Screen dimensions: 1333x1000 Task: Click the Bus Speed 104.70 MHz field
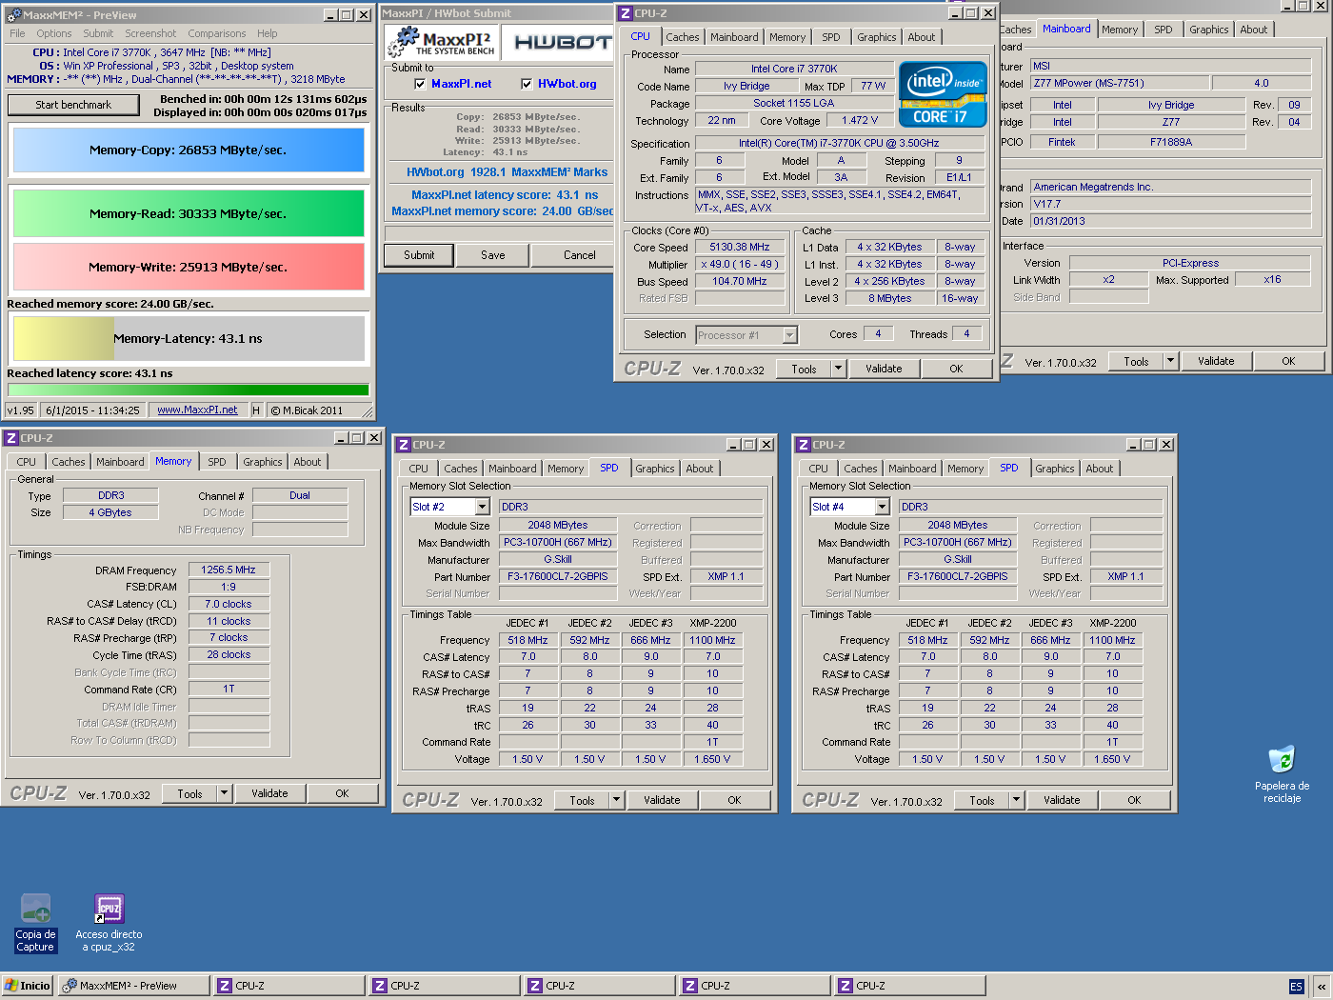point(740,281)
